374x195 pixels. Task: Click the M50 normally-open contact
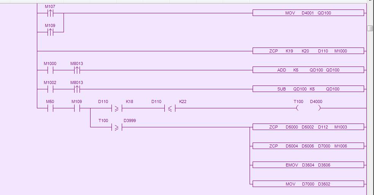(x=50, y=108)
